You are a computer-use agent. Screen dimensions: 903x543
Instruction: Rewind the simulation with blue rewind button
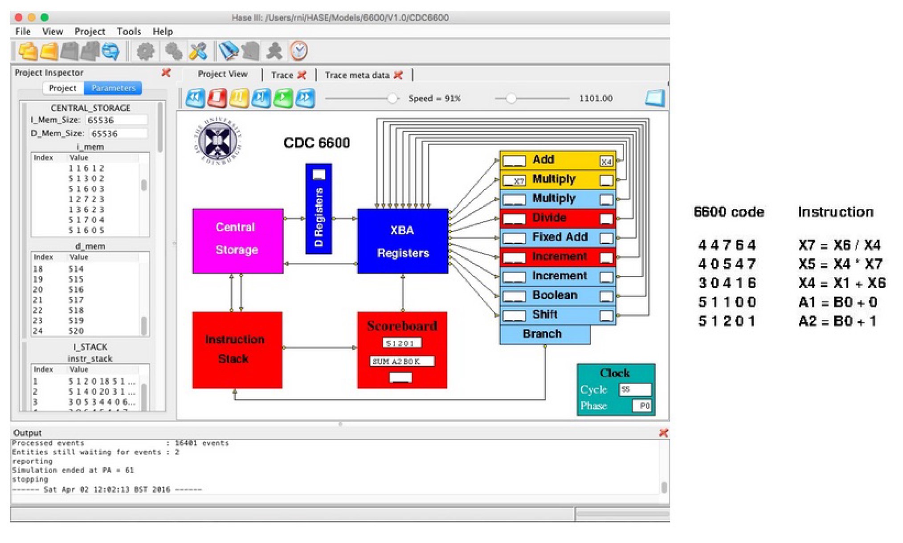(x=195, y=98)
